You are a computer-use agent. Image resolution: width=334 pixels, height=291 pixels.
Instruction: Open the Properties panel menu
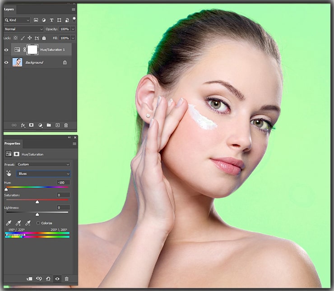tap(74, 143)
